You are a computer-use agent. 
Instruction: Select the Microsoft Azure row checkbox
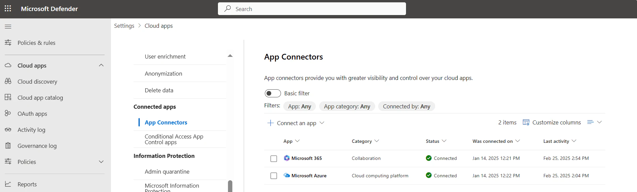point(274,176)
